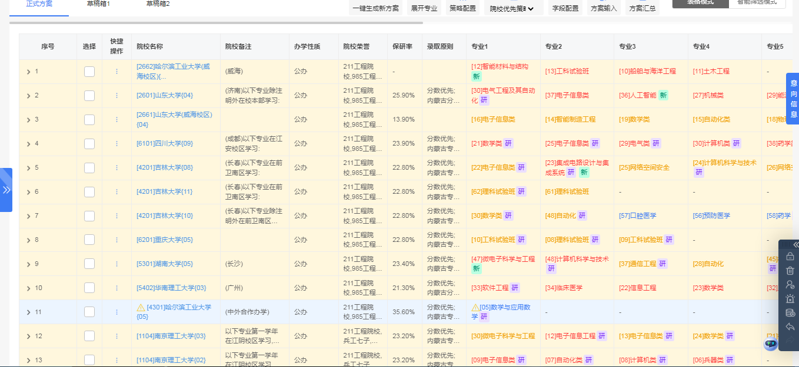Open quick actions menu for 山东大学 row
Screen dimensions: 799x367
pos(117,95)
